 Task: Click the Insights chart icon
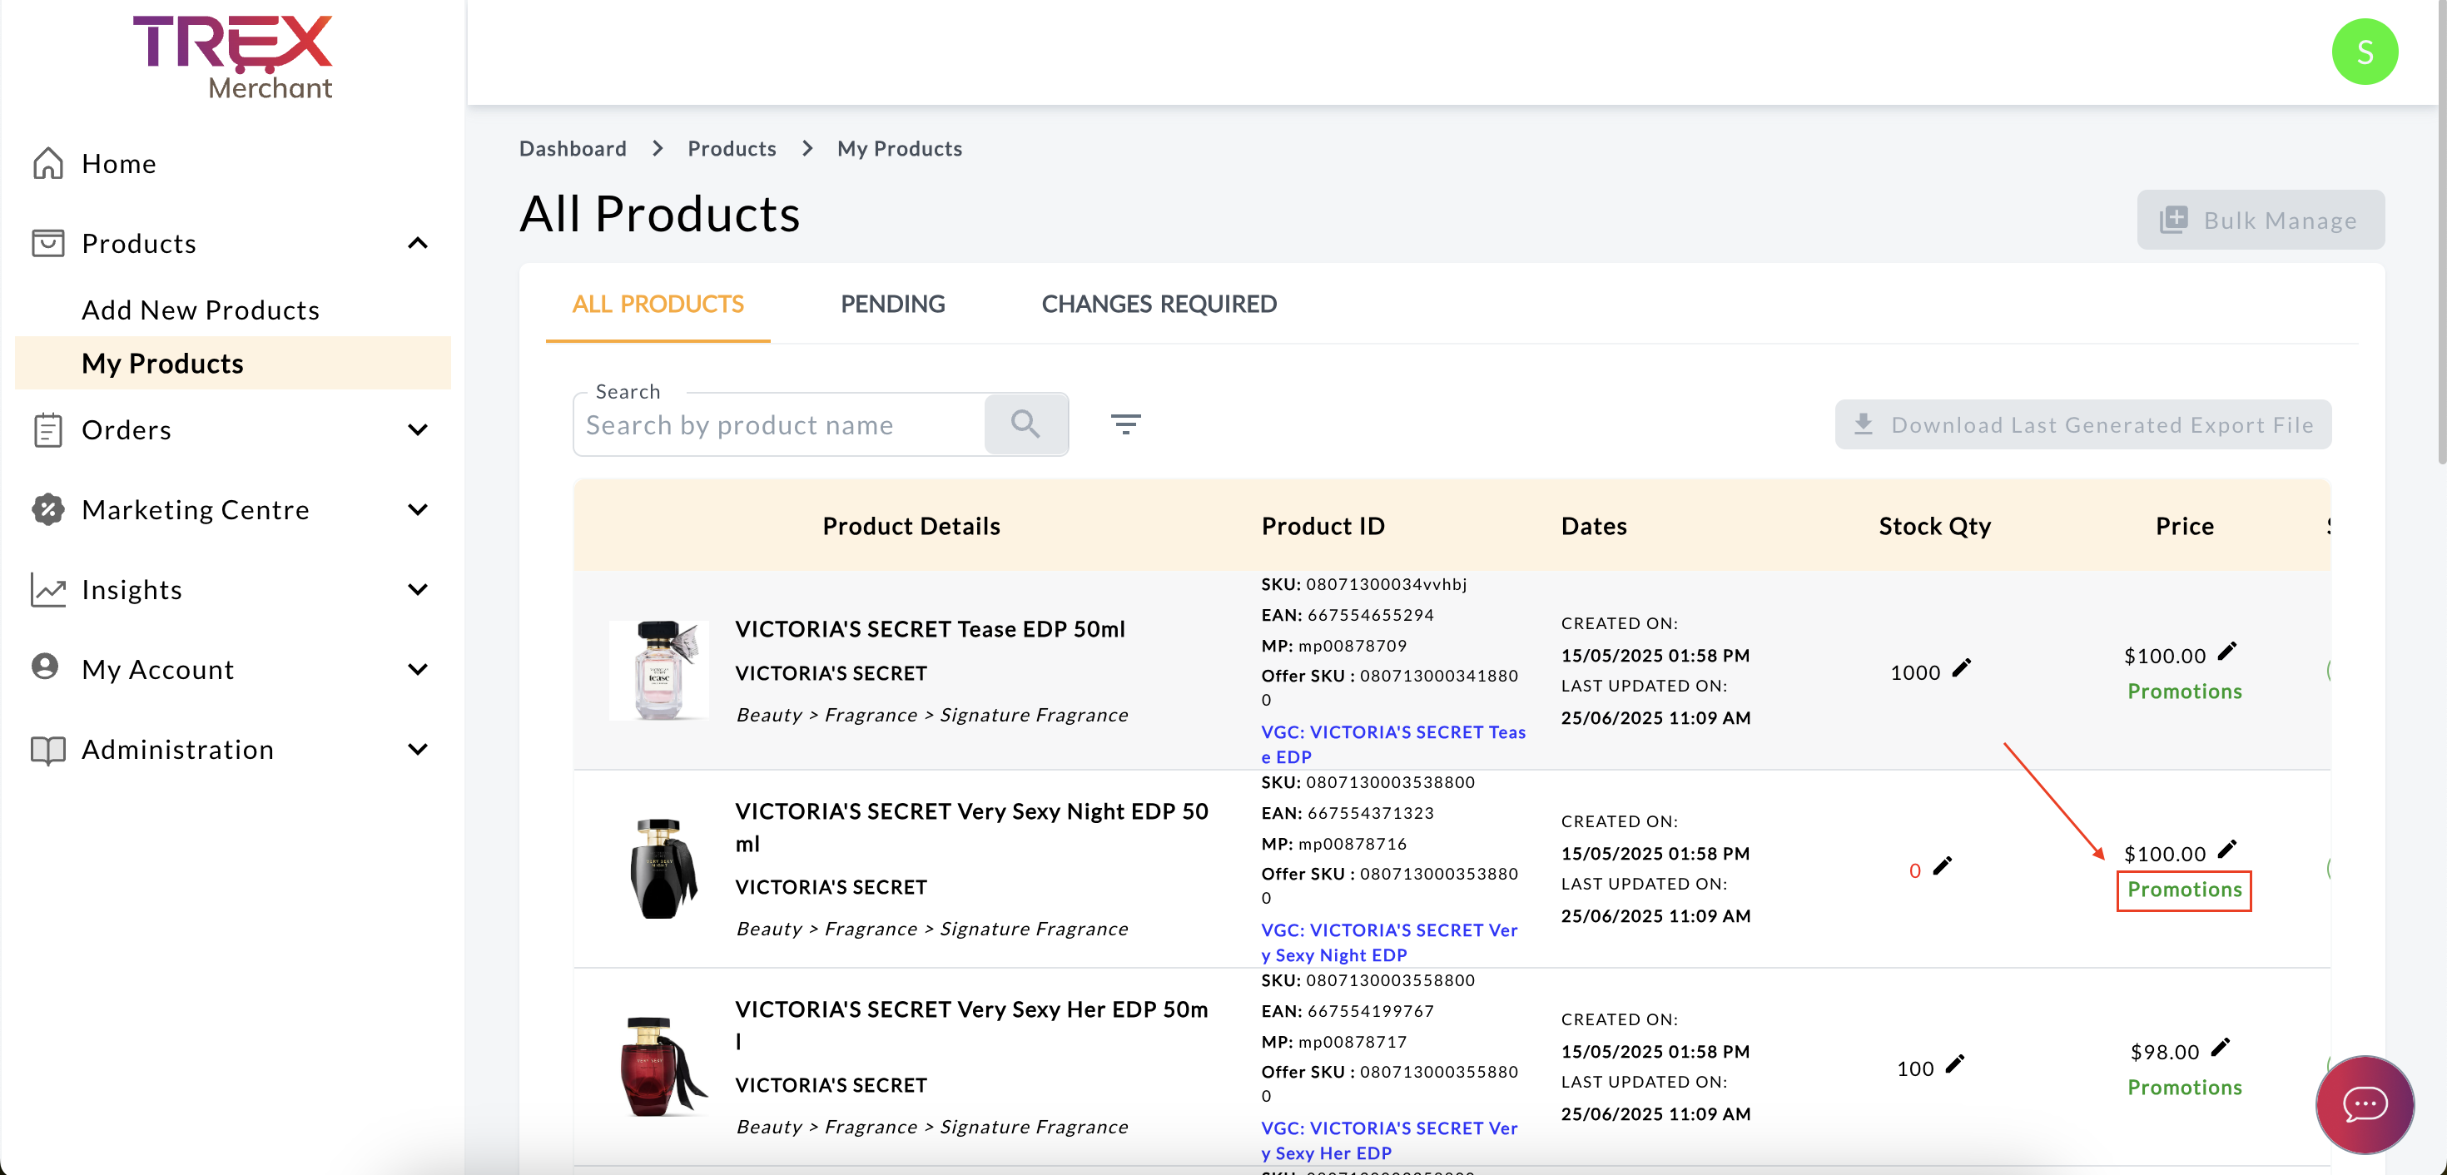(x=47, y=589)
